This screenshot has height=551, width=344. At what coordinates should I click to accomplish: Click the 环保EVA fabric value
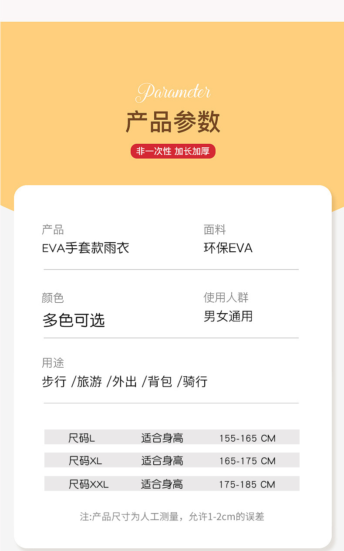[228, 248]
